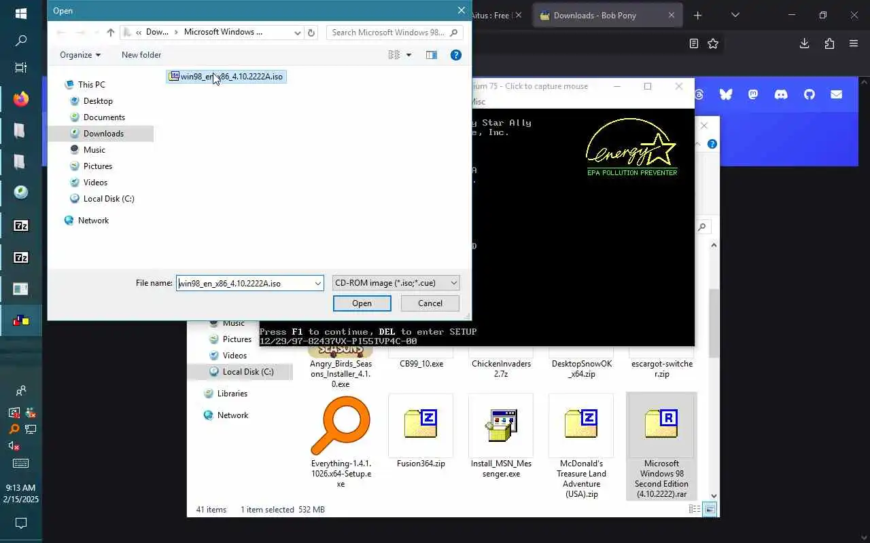The width and height of the screenshot is (870, 543).
Task: Bookmark this page with the star
Action: 713,43
